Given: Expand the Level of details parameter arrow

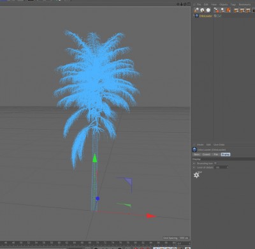Looking at the screenshot, I should coord(194,167).
